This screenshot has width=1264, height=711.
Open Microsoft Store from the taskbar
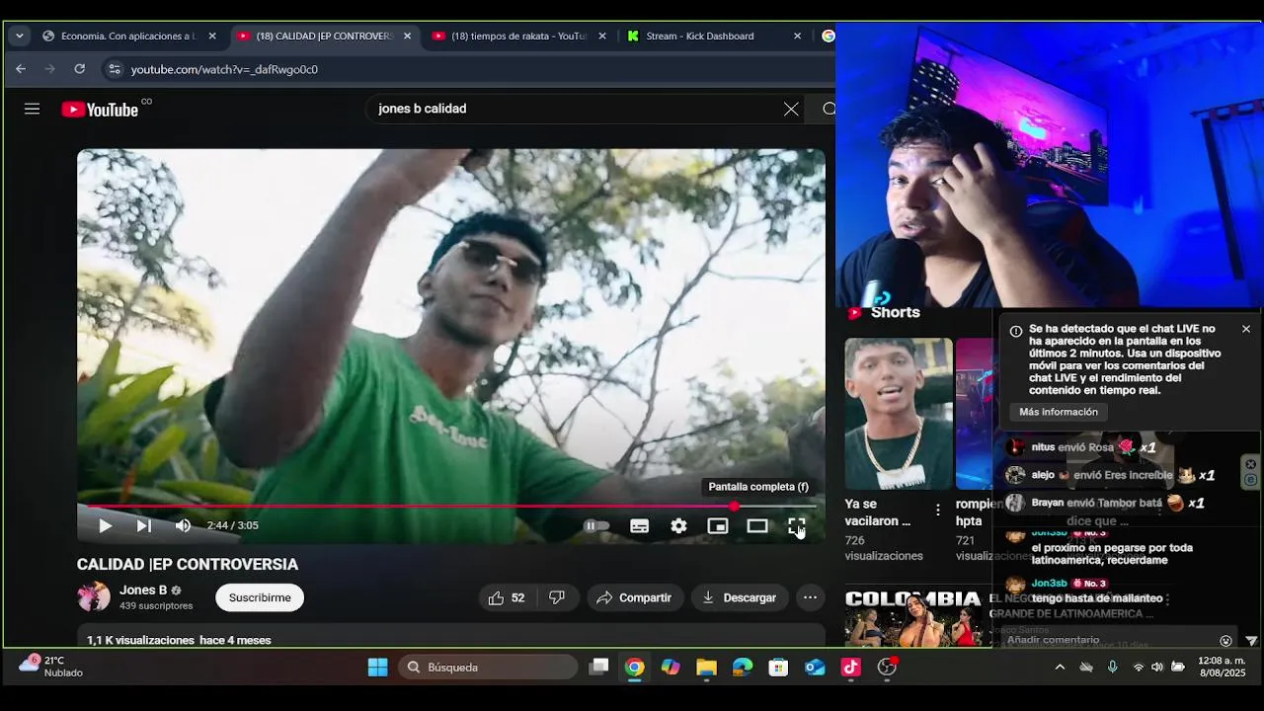click(779, 668)
